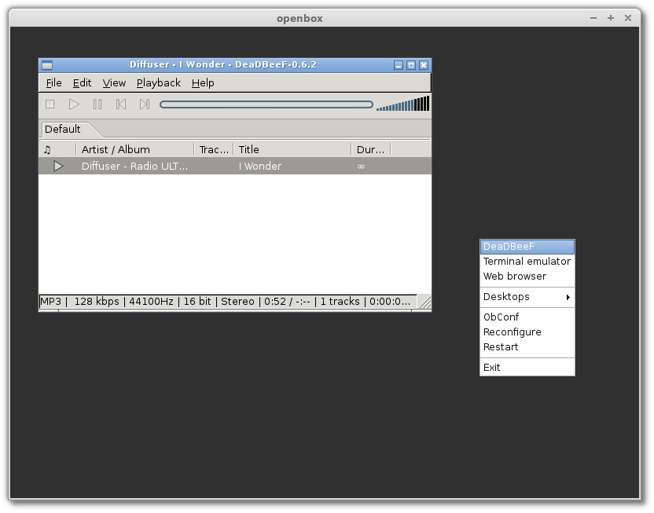Close the DeaDBeeF window

pos(424,65)
